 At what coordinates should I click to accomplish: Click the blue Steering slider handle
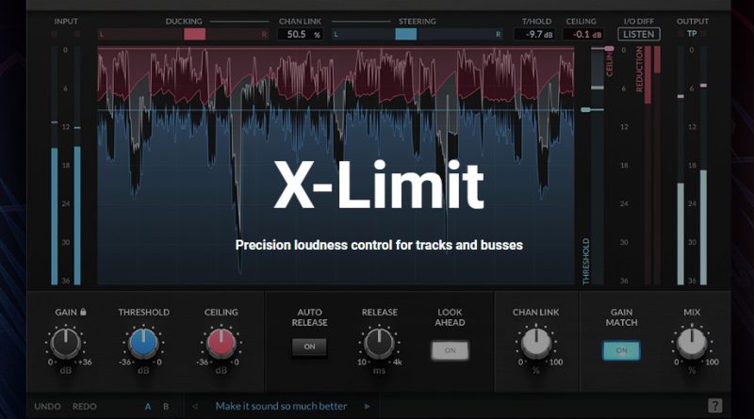(x=406, y=34)
